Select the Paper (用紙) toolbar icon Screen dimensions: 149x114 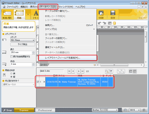pos(19,15)
